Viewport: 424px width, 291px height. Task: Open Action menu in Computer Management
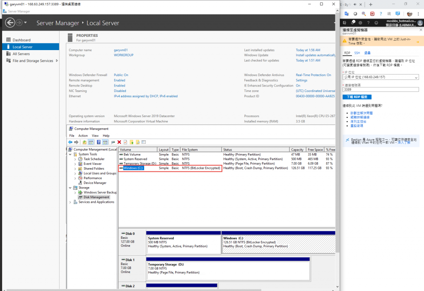[83, 135]
